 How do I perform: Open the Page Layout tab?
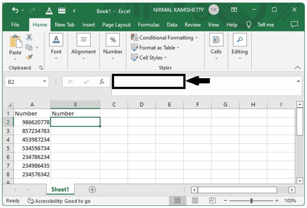pos(116,25)
